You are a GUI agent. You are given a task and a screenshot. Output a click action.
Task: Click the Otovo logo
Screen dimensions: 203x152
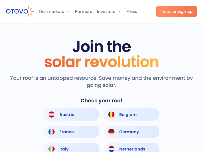[20, 11]
